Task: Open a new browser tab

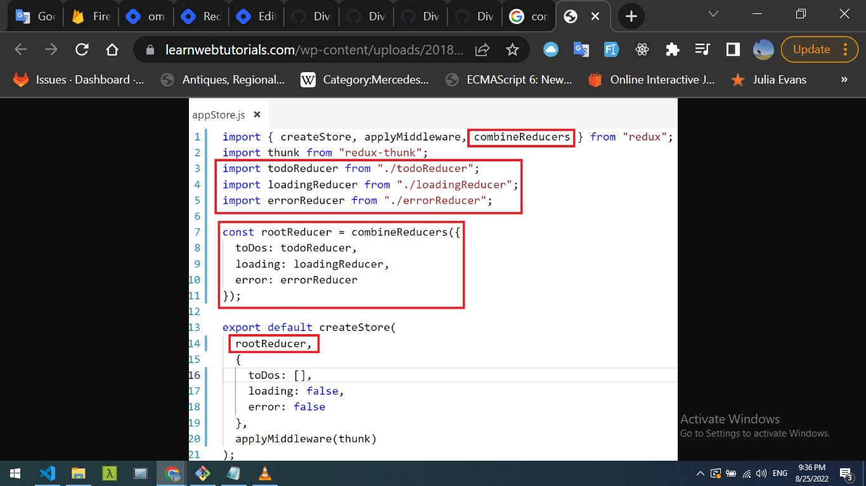Action: [631, 16]
